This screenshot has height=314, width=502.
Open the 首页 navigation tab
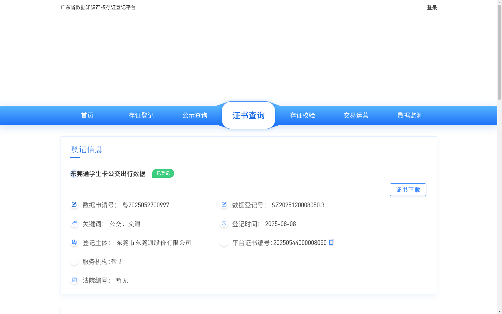87,115
